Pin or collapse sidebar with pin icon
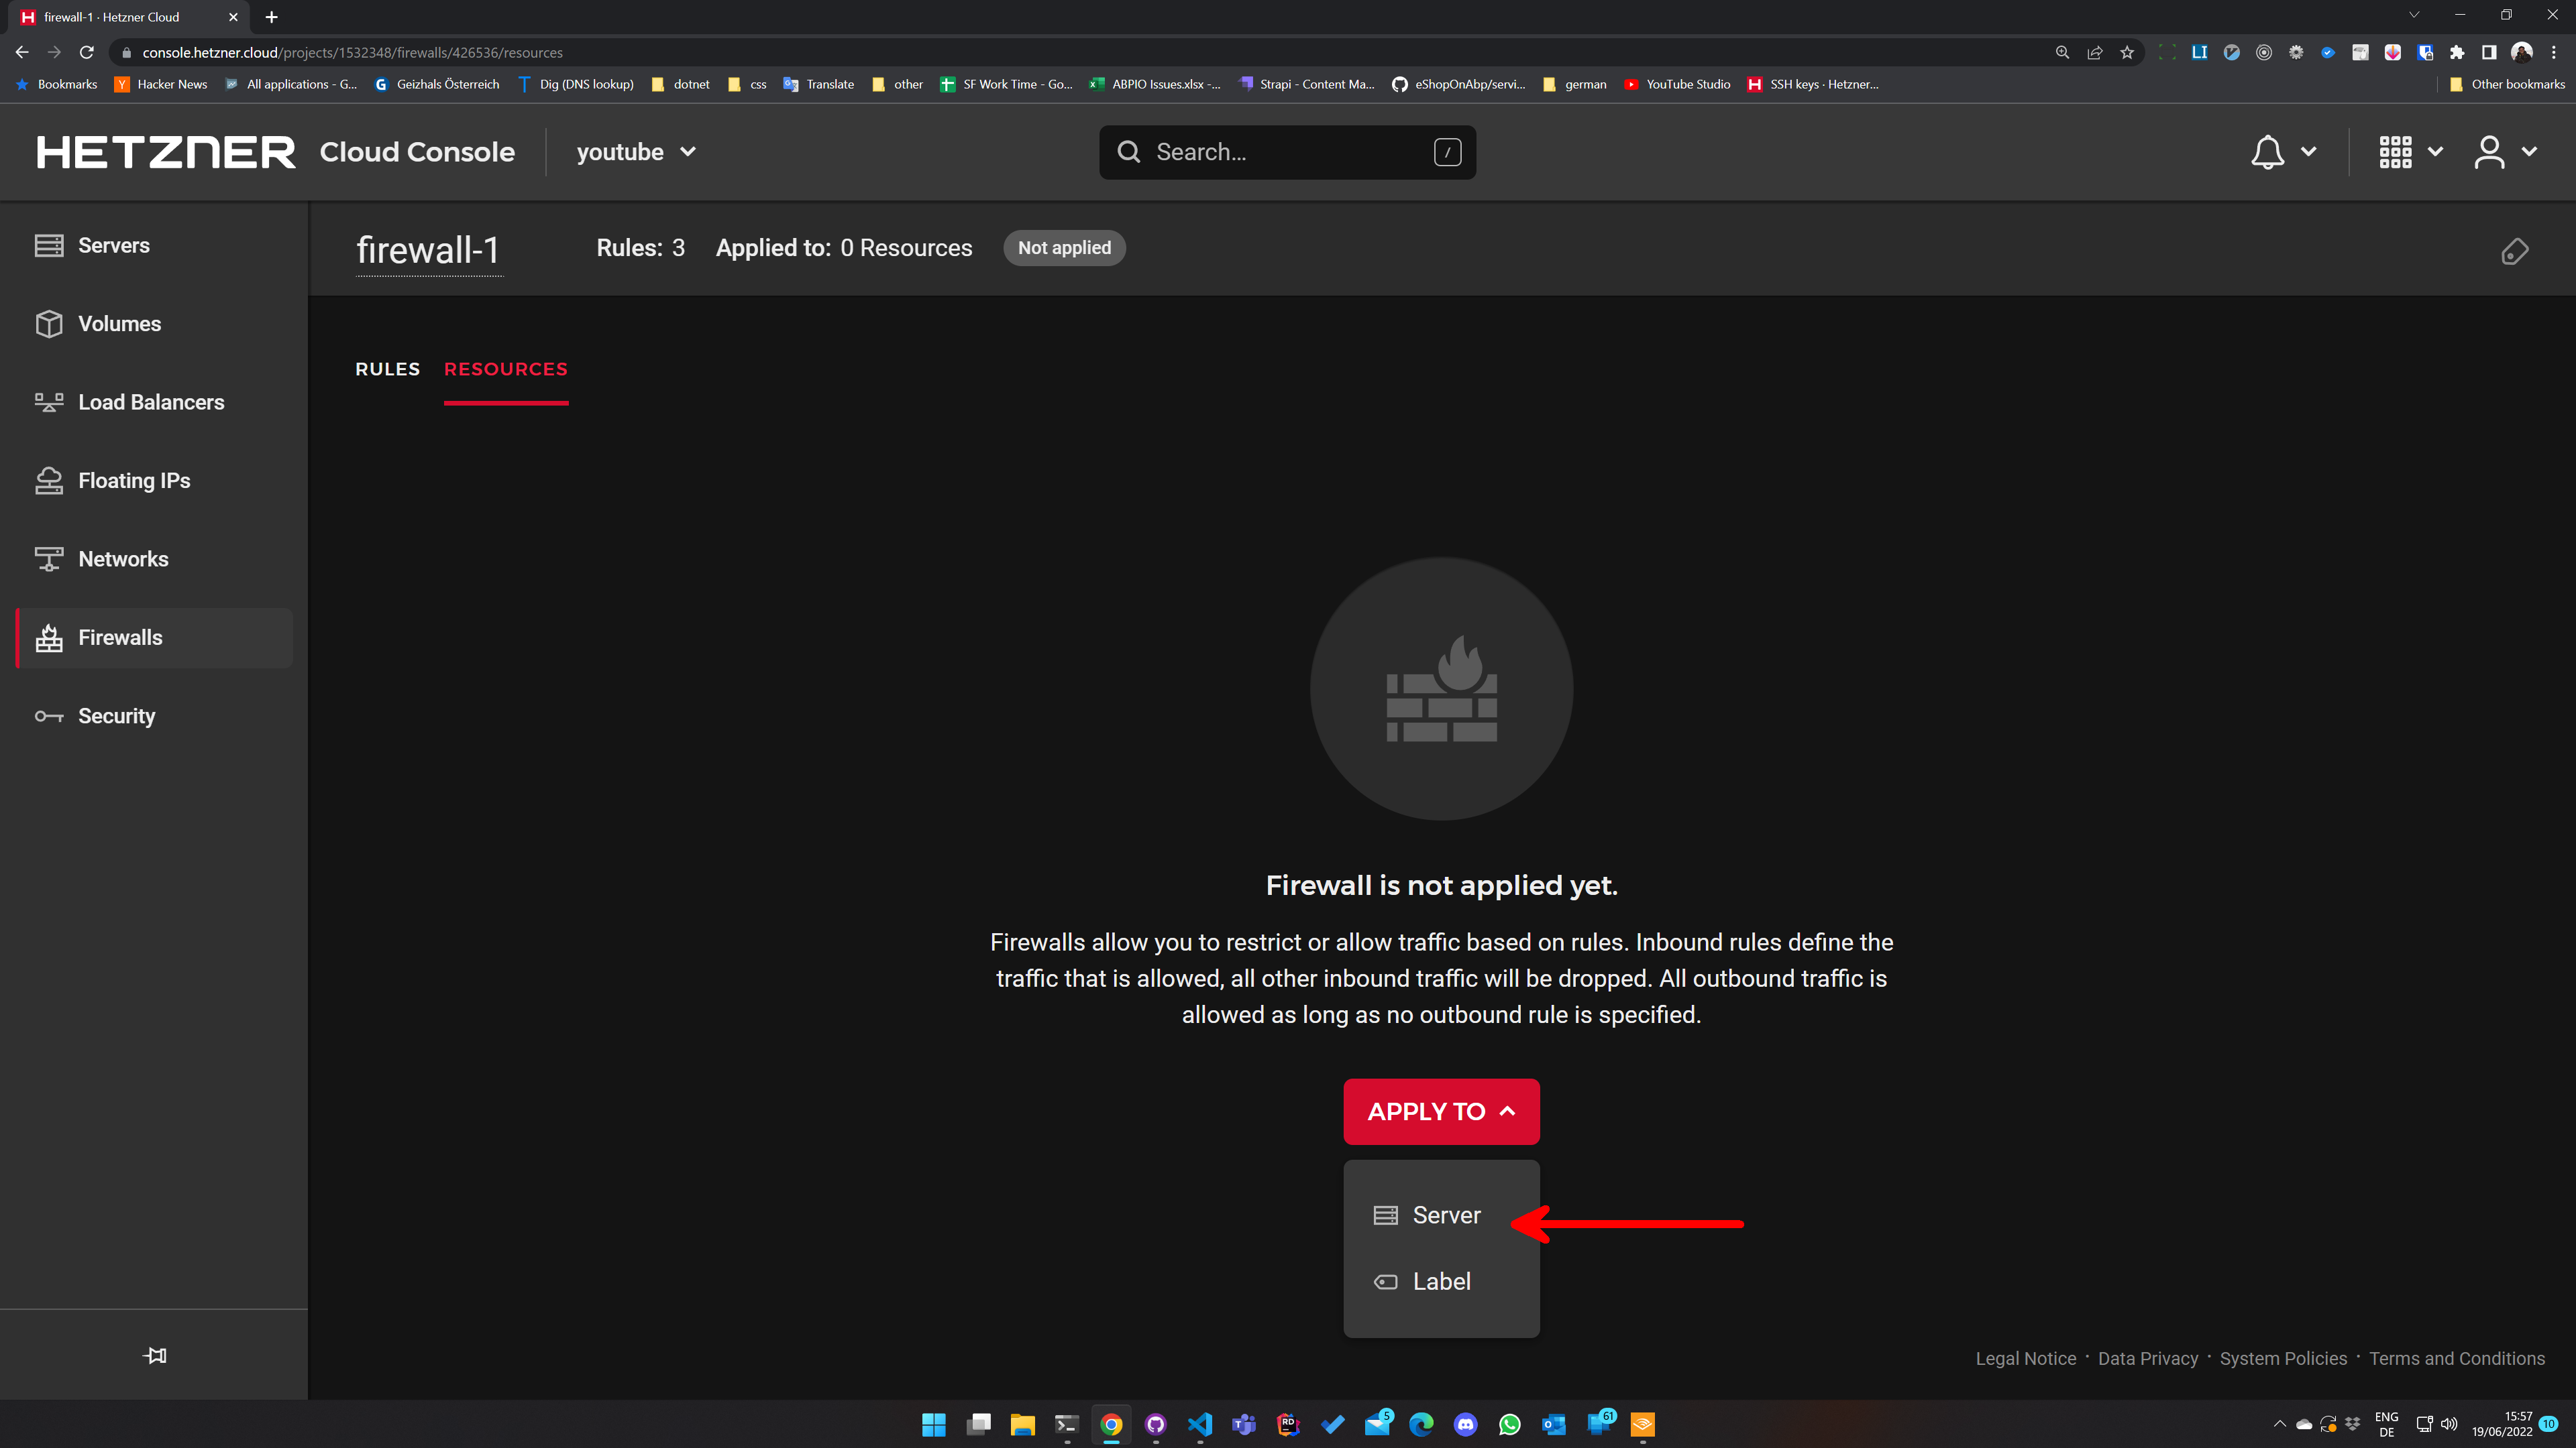Image resolution: width=2576 pixels, height=1448 pixels. (155, 1356)
